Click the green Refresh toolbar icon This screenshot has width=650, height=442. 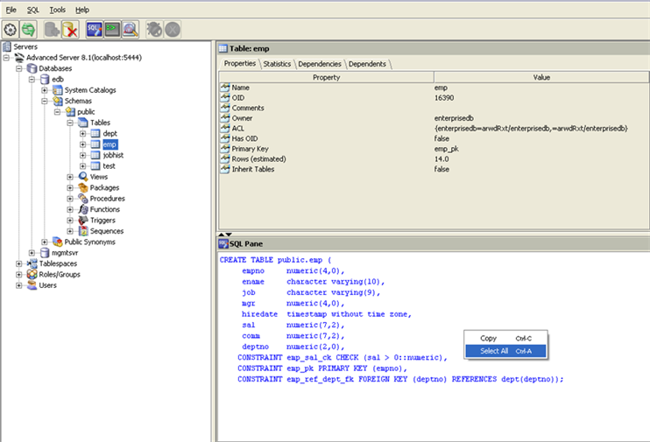pos(29,29)
